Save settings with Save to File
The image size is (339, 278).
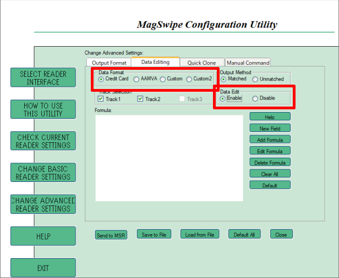[x=154, y=235]
